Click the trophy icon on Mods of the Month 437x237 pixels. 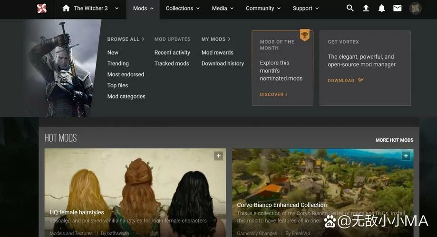coord(305,35)
